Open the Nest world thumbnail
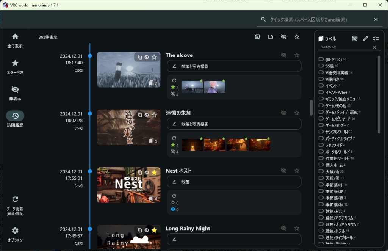The image size is (388, 251). (129, 185)
